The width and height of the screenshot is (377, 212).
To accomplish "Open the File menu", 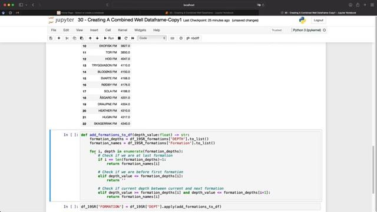I will tap(54, 30).
